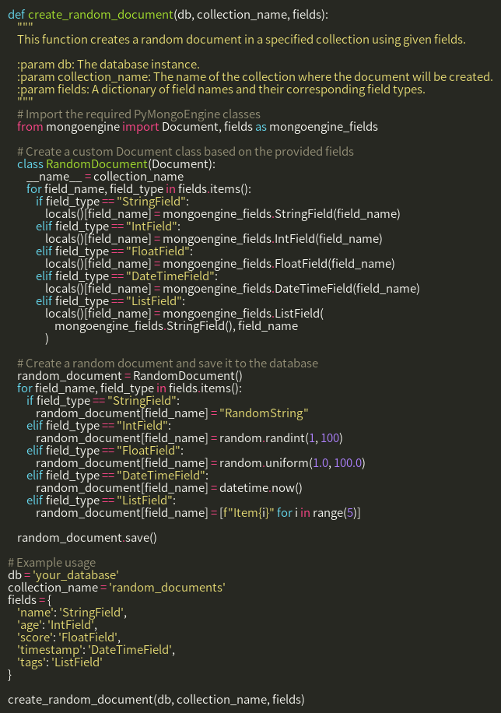Click string 'random_documents'
Viewport: 501px width, 713px height.
tap(168, 588)
